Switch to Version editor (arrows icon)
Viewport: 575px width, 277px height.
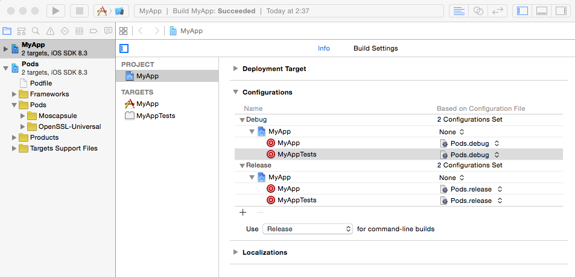pyautogui.click(x=498, y=11)
